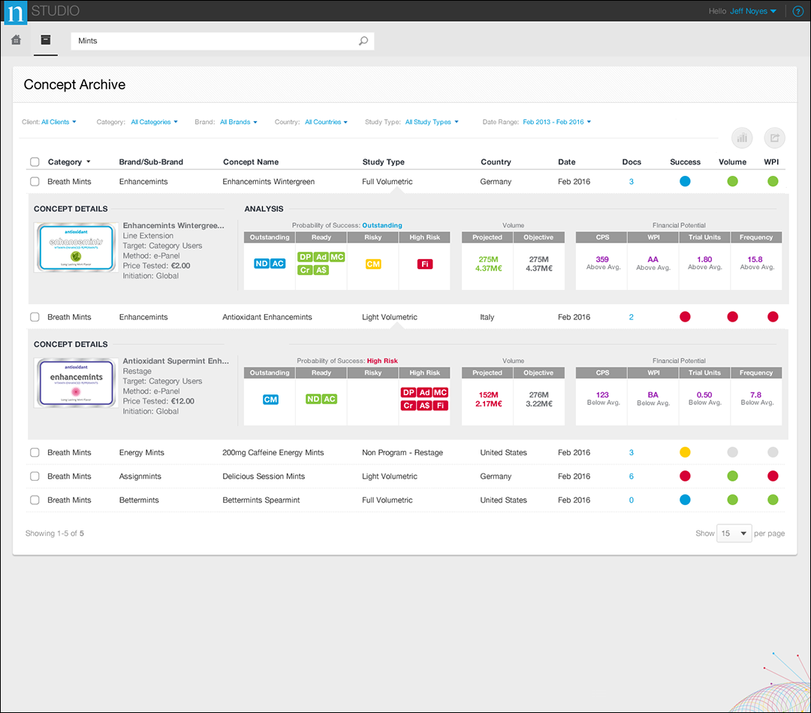
Task: Click the green DP tag under Ready
Action: [x=305, y=257]
